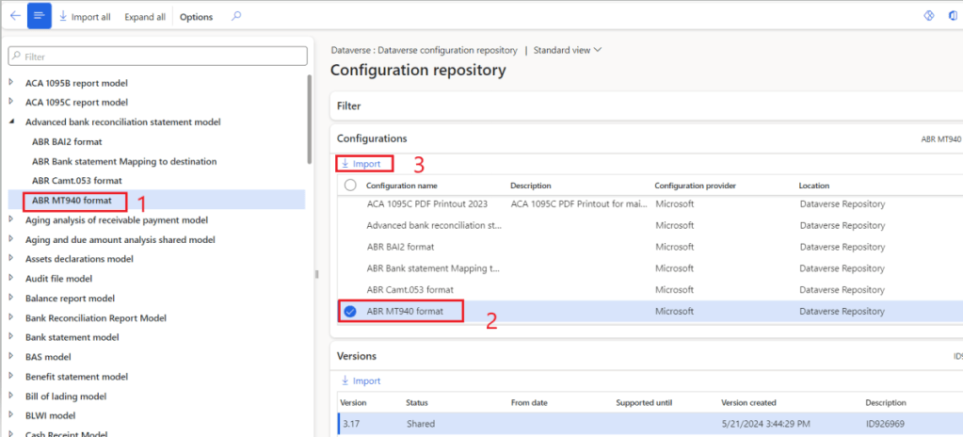Click the tree Filter search field
This screenshot has width=963, height=437.
pos(158,57)
